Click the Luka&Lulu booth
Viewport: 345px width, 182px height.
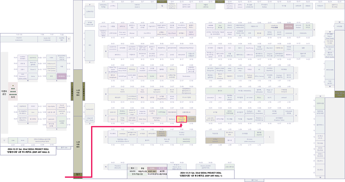click(x=274, y=26)
